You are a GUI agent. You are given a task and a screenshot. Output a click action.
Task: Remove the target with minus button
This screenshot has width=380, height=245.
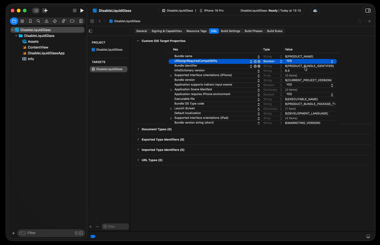click(97, 226)
